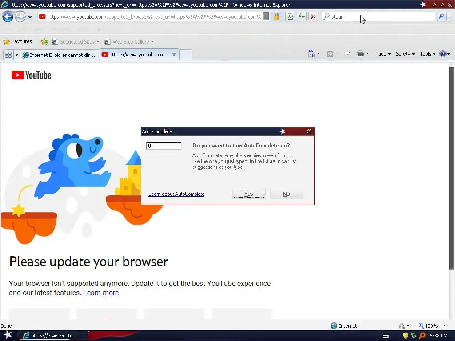Screen dimensions: 455x341
Task: Click the Compatibility View torn-page icon
Action: tap(290, 16)
